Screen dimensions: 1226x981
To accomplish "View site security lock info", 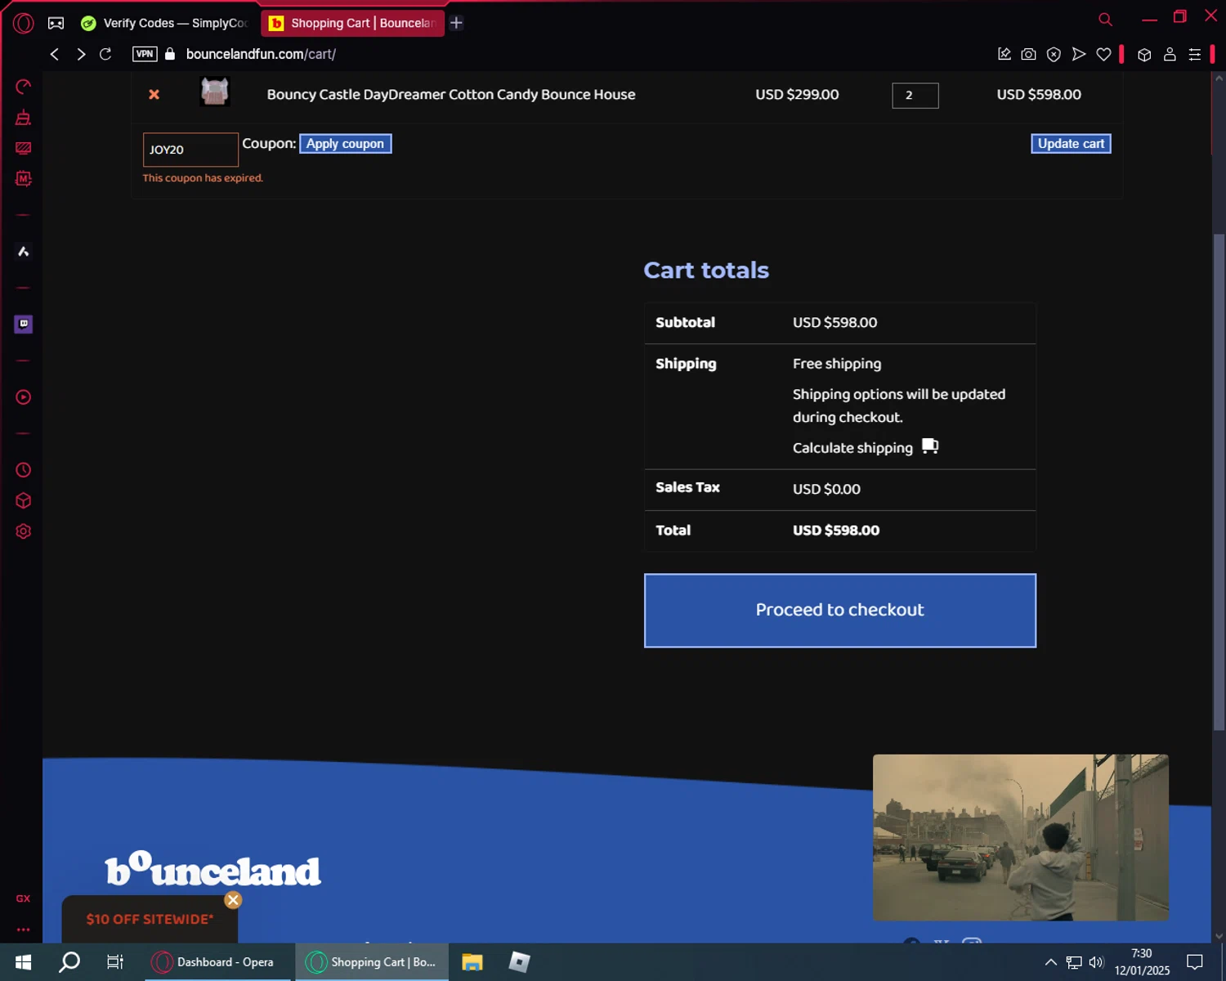I will [170, 54].
